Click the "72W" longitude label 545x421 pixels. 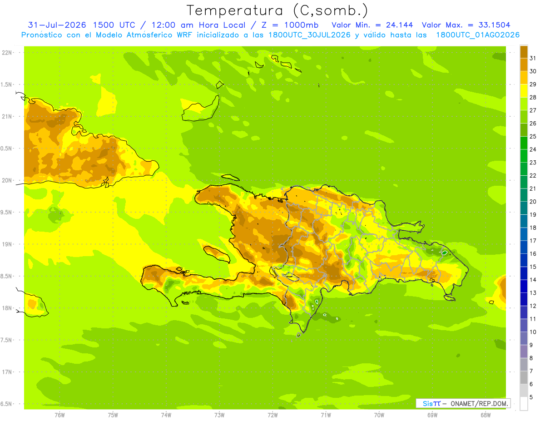(272, 415)
